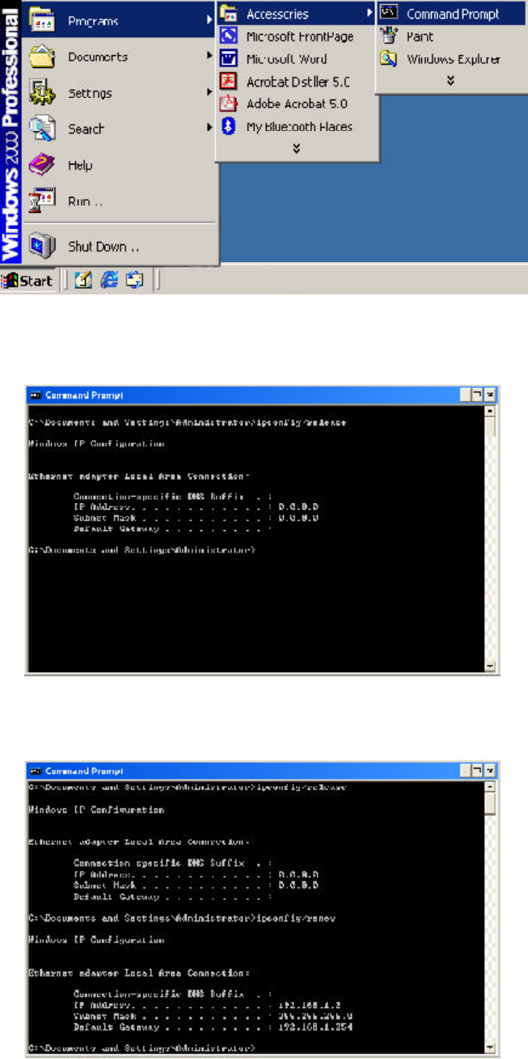Choose Shut Down... from Start menu
Image resolution: width=528 pixels, height=1059 pixels.
click(x=118, y=246)
